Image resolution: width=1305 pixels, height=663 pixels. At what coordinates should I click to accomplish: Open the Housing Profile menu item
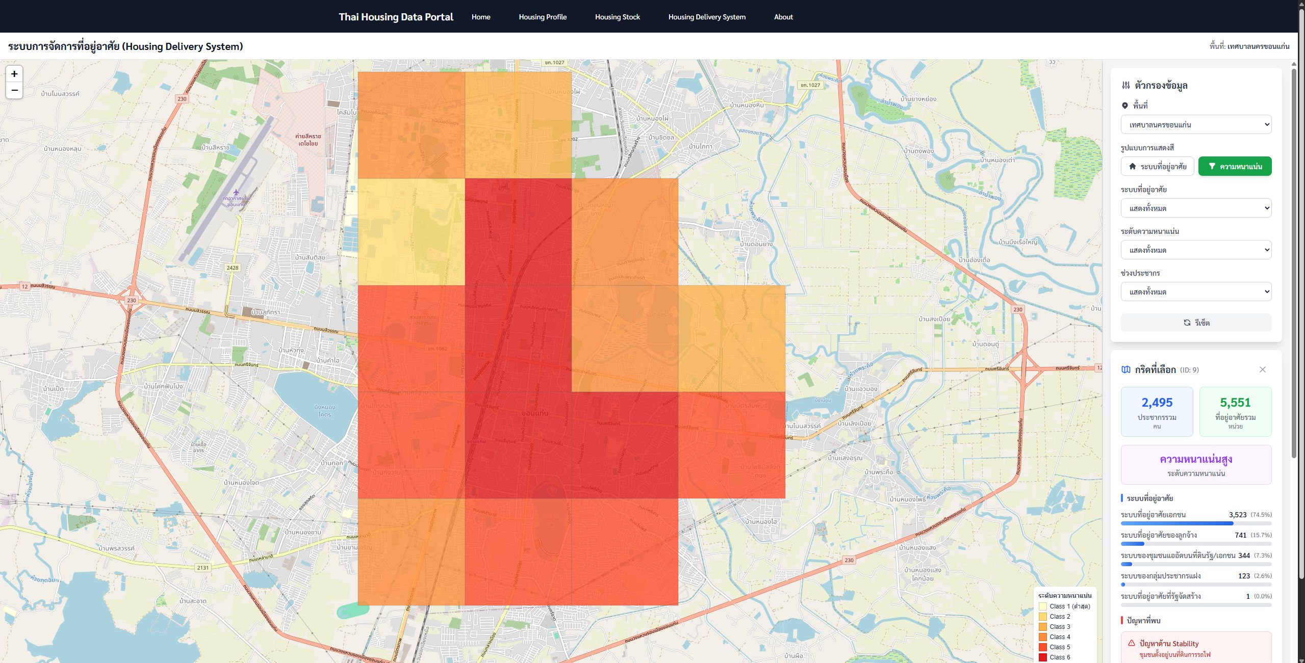click(x=543, y=17)
